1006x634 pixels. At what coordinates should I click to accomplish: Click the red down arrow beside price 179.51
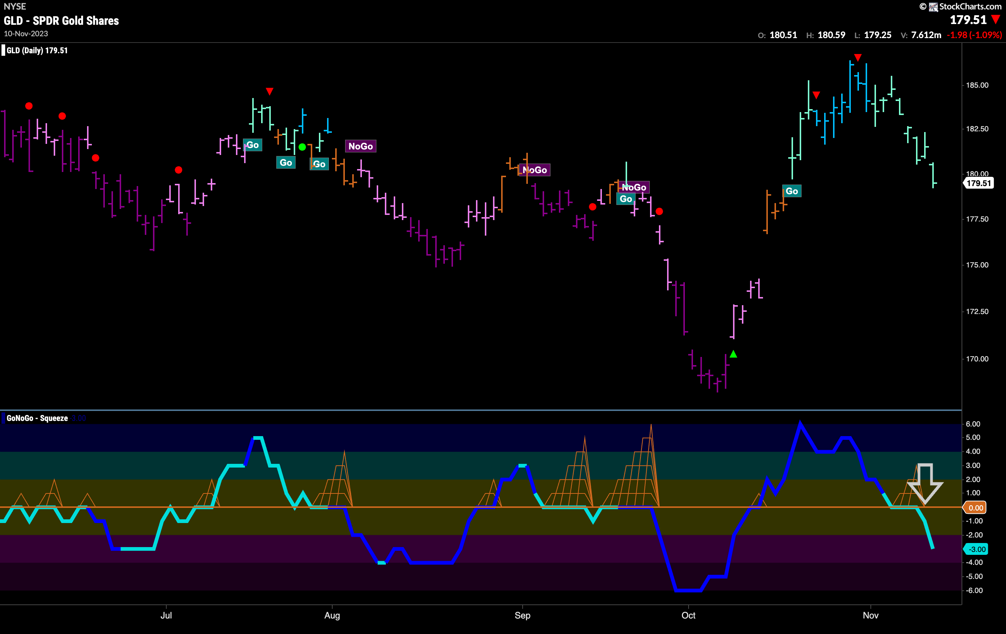[996, 19]
